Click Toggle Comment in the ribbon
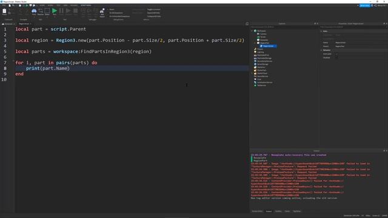Screen dimensions: 388x218 point(153,10)
